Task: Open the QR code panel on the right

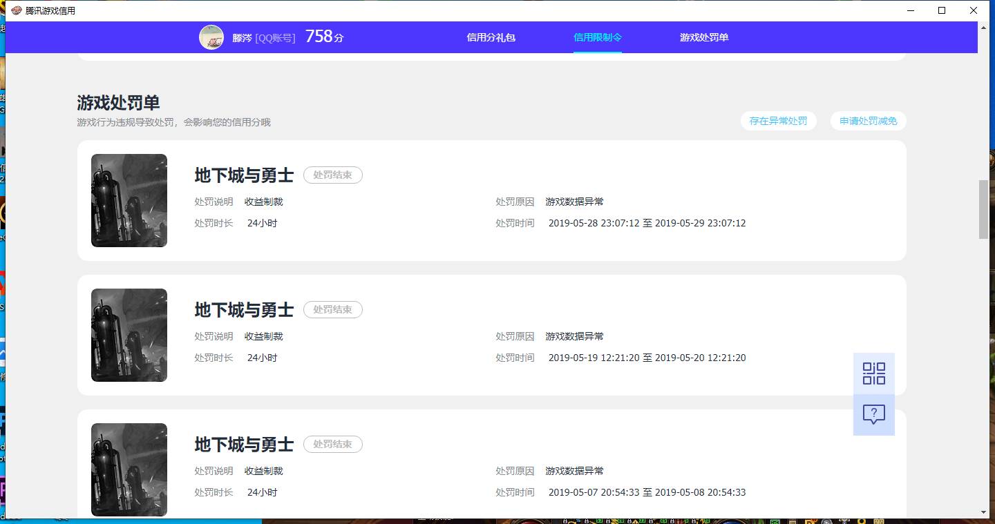Action: (874, 372)
